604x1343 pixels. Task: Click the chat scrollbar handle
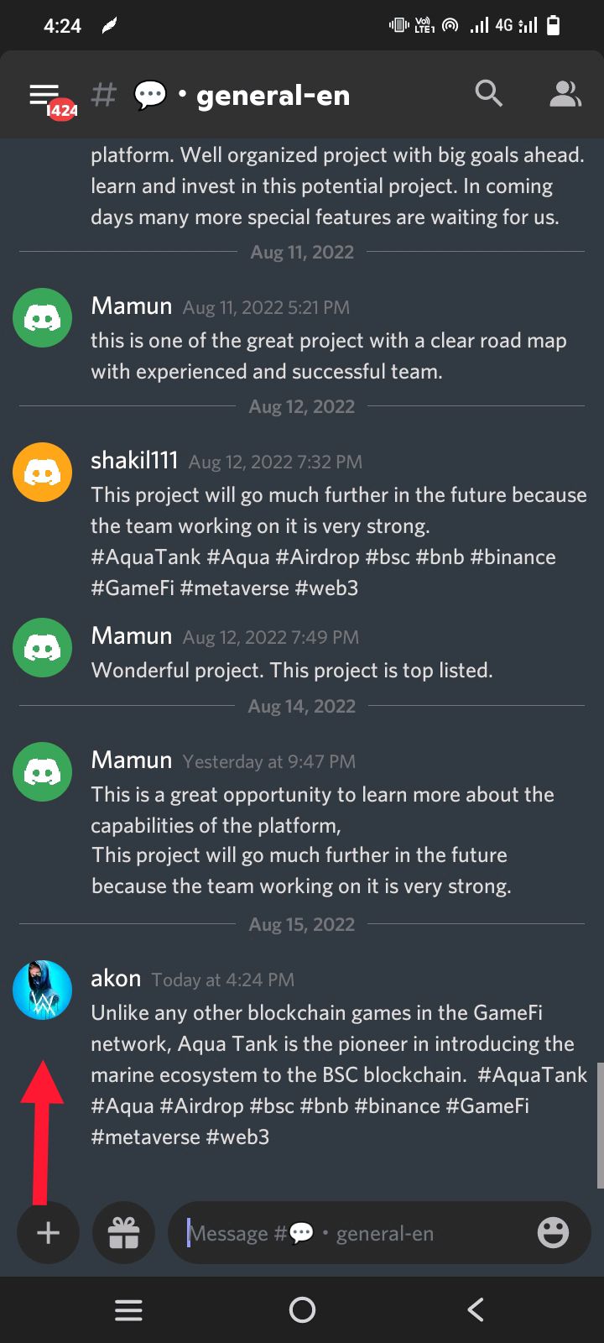(x=600, y=1125)
